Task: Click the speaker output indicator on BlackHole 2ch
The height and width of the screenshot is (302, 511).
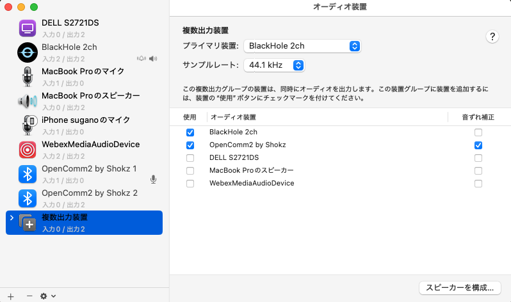Action: click(x=153, y=59)
